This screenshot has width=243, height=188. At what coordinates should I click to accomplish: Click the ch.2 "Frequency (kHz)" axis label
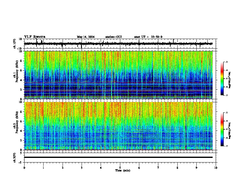[x=17, y=122]
